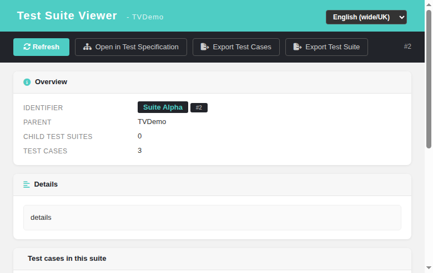Open the English (wide/UK) language dropdown
The width and height of the screenshot is (433, 273).
(366, 17)
